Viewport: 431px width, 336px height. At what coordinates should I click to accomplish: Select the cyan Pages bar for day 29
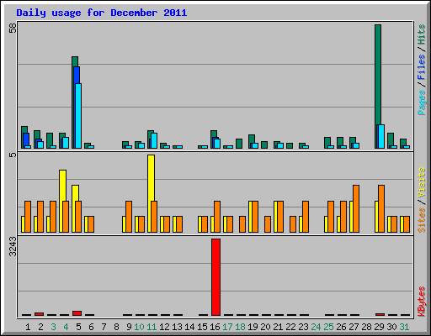381,136
